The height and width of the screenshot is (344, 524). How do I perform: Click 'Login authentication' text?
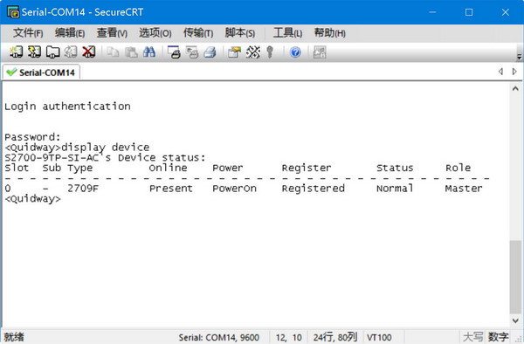click(x=67, y=107)
